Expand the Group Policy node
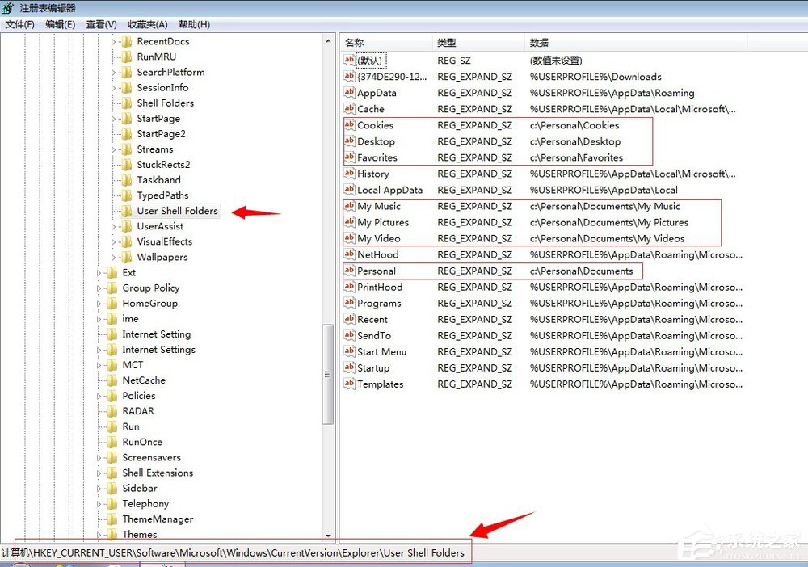 (98, 288)
